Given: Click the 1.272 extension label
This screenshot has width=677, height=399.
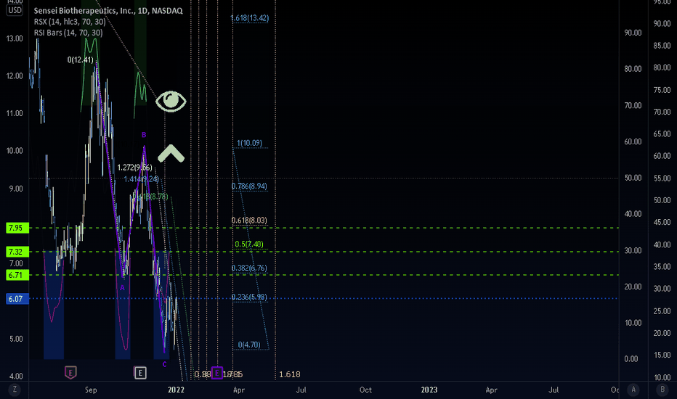Looking at the screenshot, I should tap(134, 168).
